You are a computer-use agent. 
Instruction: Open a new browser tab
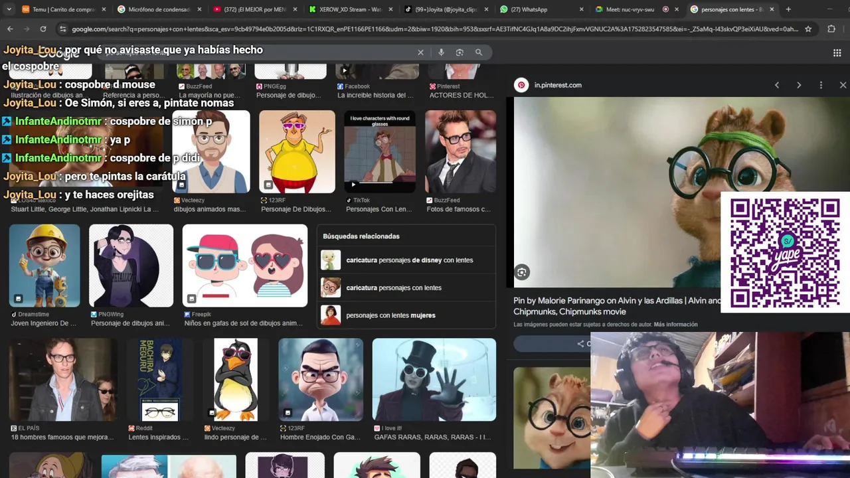788,9
